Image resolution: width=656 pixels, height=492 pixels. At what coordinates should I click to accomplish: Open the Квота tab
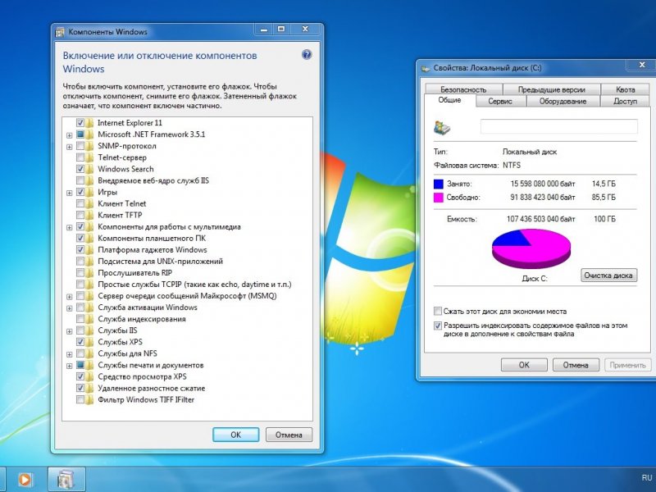coord(625,89)
